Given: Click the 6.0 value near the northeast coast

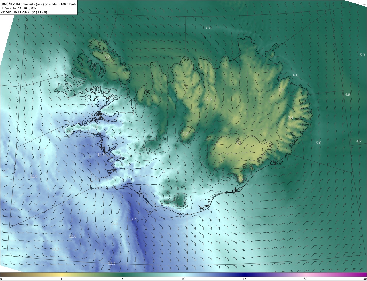Looking at the screenshot, I should point(295,75).
